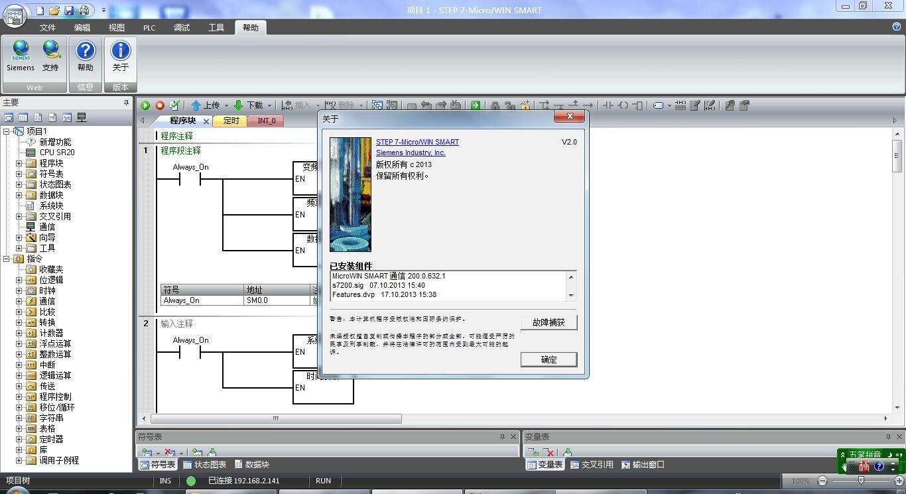
Task: Expand the 程序块 tree node
Action: [x=19, y=163]
